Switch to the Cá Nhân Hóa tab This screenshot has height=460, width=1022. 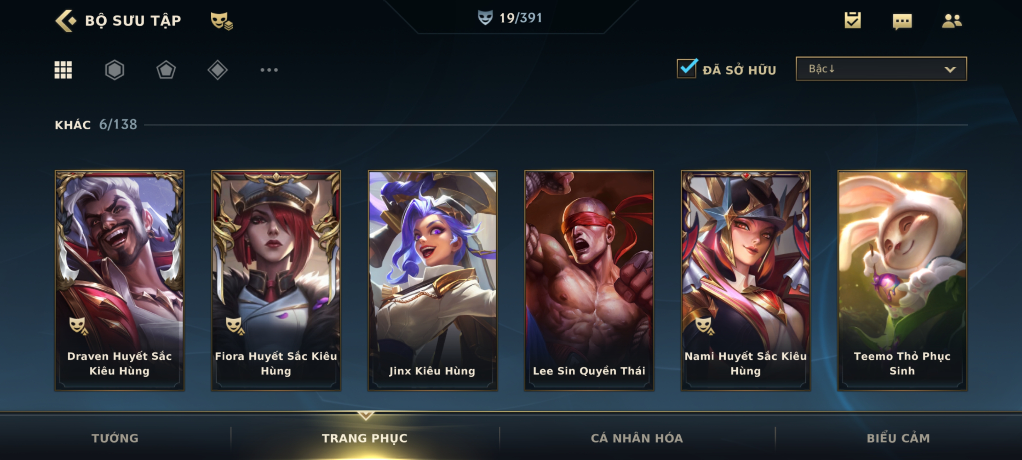[637, 438]
